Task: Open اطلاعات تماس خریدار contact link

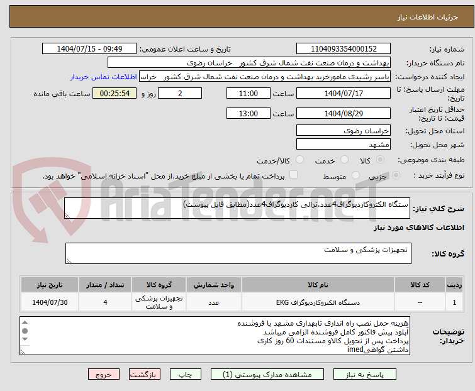Action: click(104, 77)
